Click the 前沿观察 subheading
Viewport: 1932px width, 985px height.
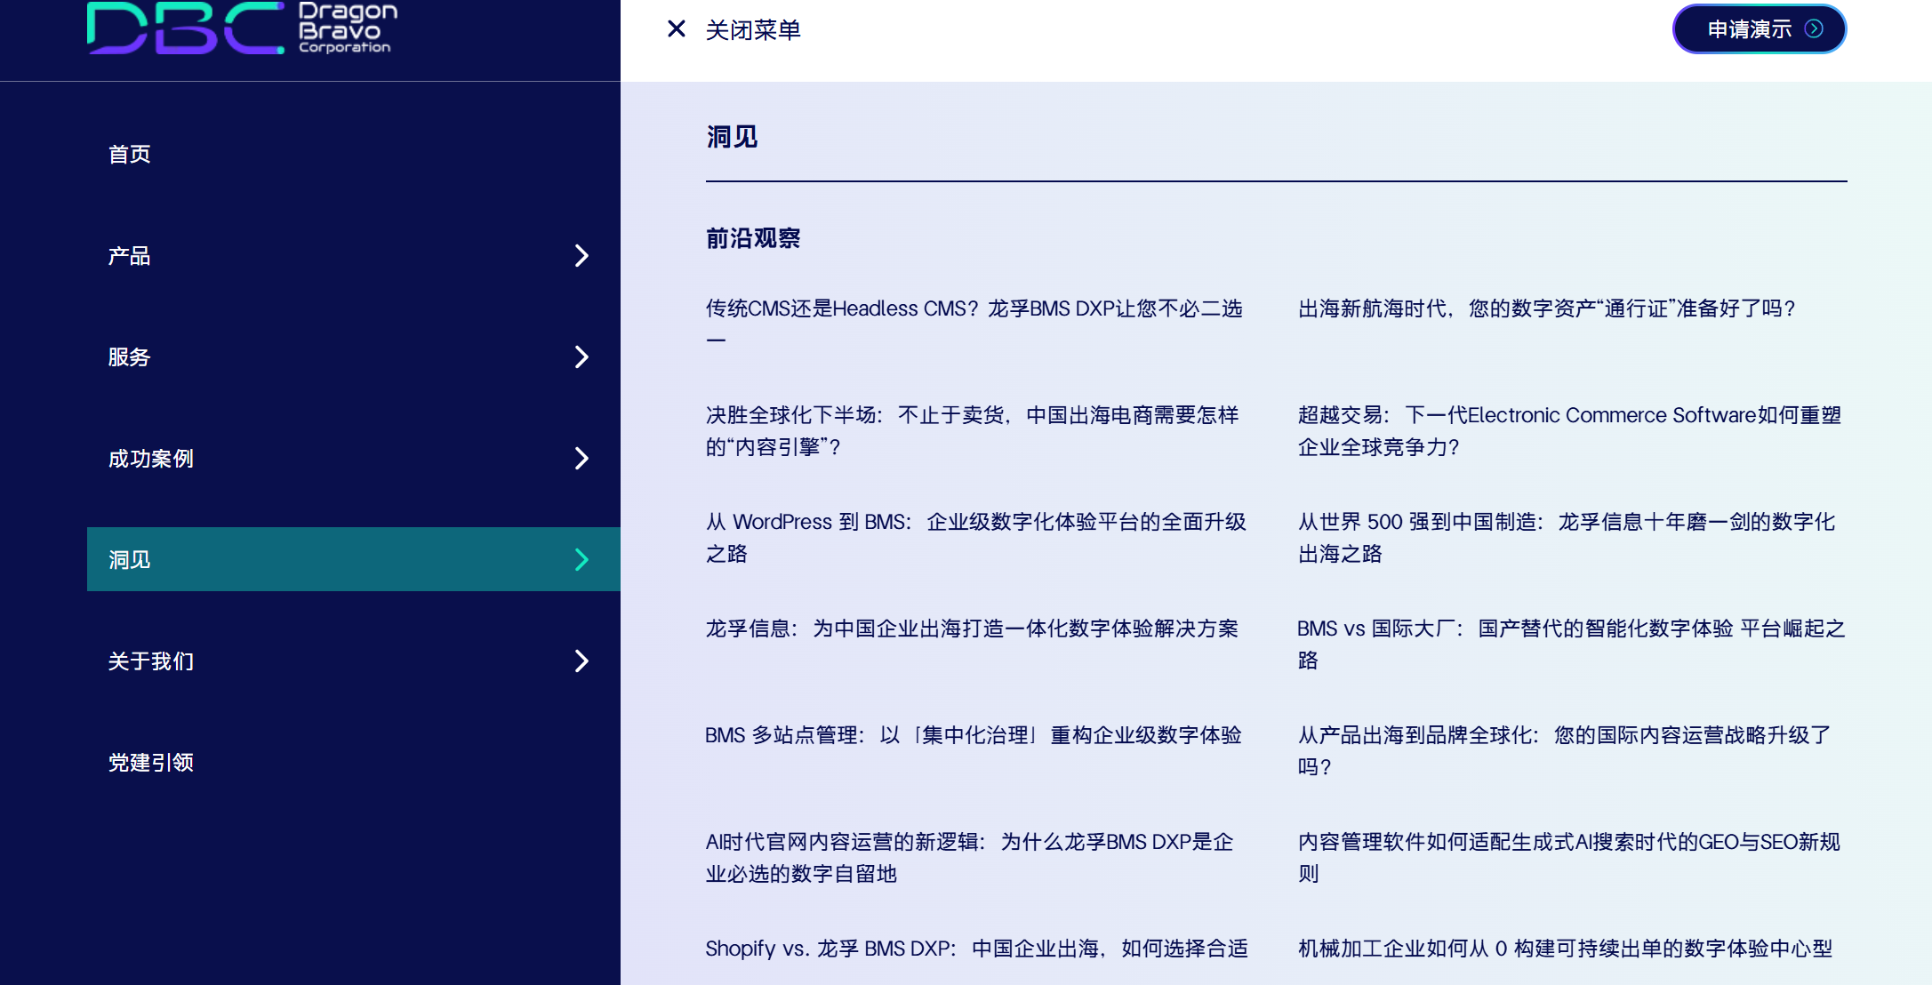click(753, 238)
